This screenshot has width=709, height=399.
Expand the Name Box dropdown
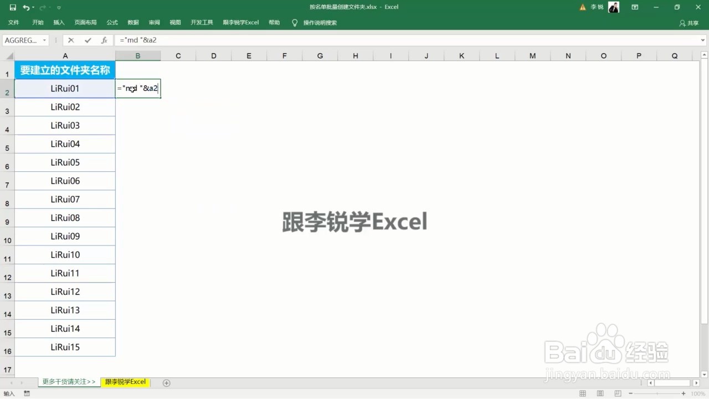[x=44, y=40]
